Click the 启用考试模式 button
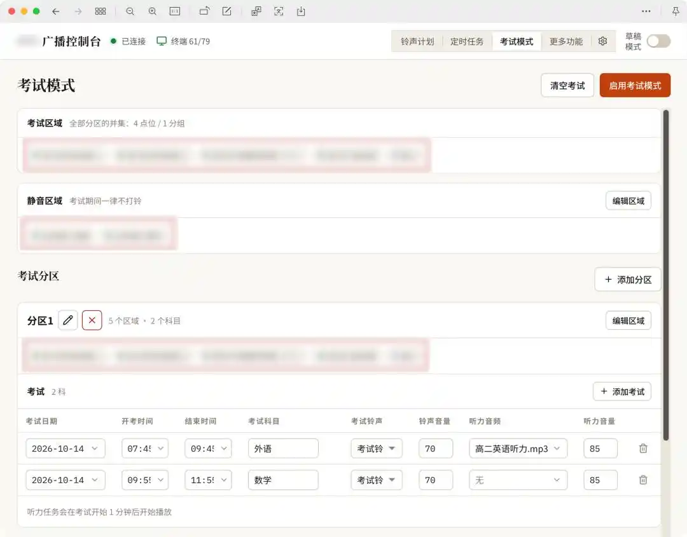The height and width of the screenshot is (537, 687). point(635,85)
